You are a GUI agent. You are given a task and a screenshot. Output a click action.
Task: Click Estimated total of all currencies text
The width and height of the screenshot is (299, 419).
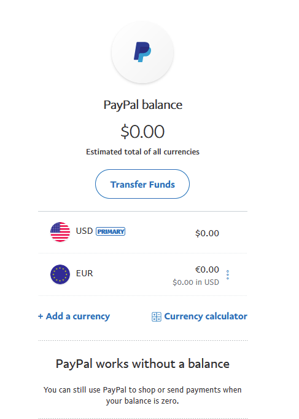pyautogui.click(x=142, y=152)
